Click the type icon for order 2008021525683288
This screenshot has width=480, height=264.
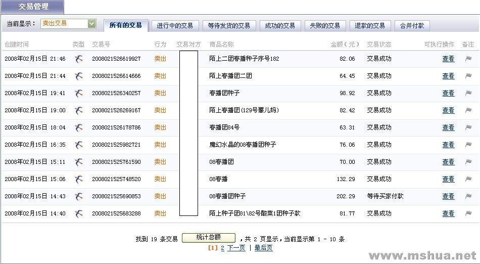pos(78,213)
